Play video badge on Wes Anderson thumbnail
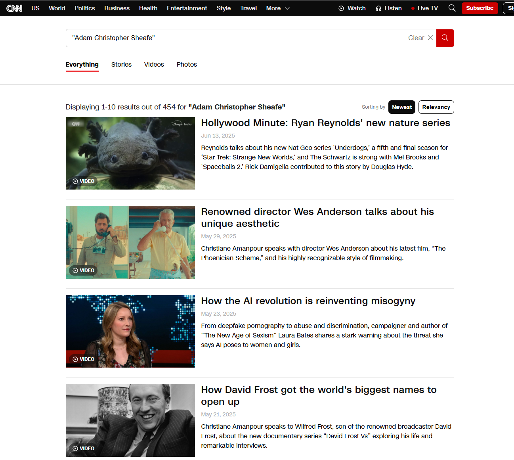This screenshot has height=460, width=514. click(84, 270)
